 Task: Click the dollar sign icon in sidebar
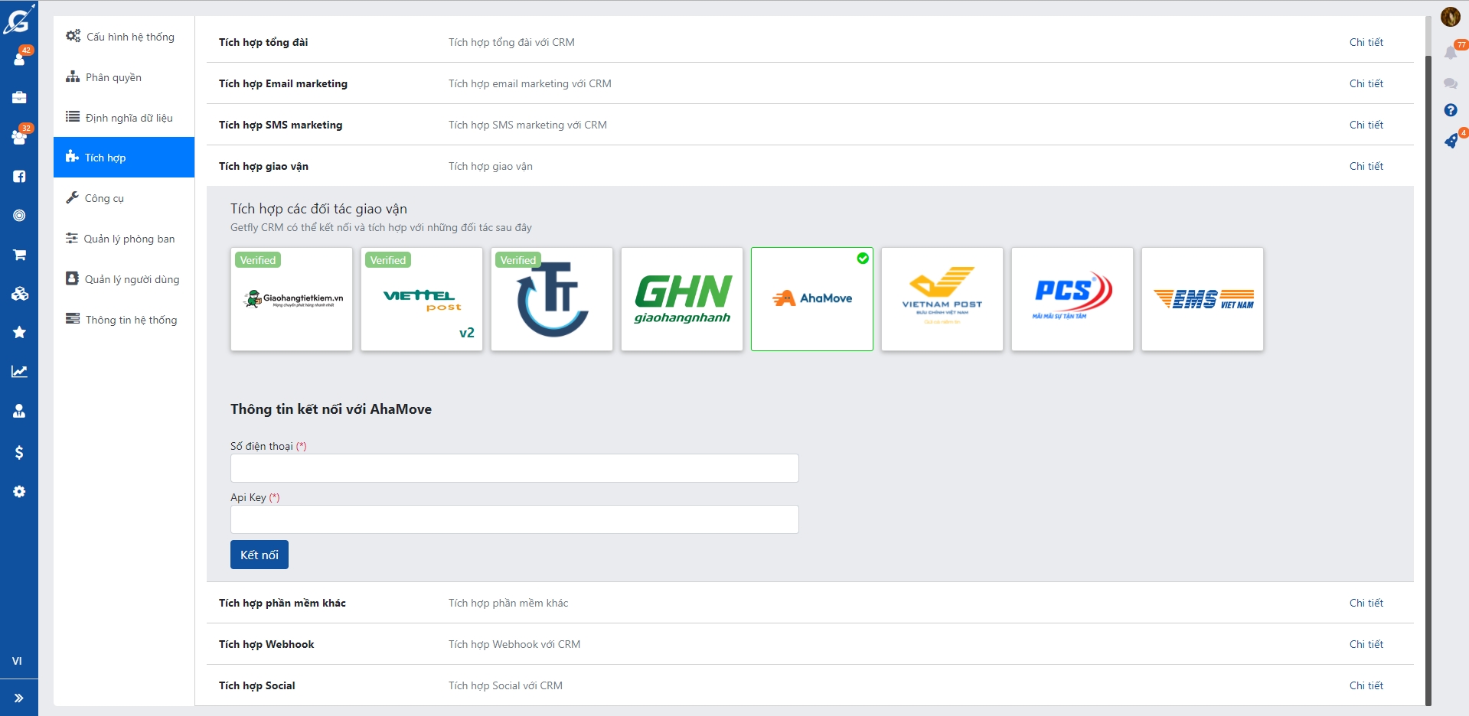pos(19,452)
